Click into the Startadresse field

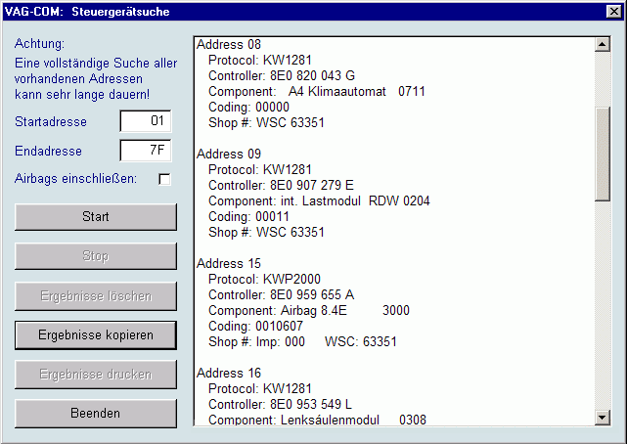click(x=145, y=121)
